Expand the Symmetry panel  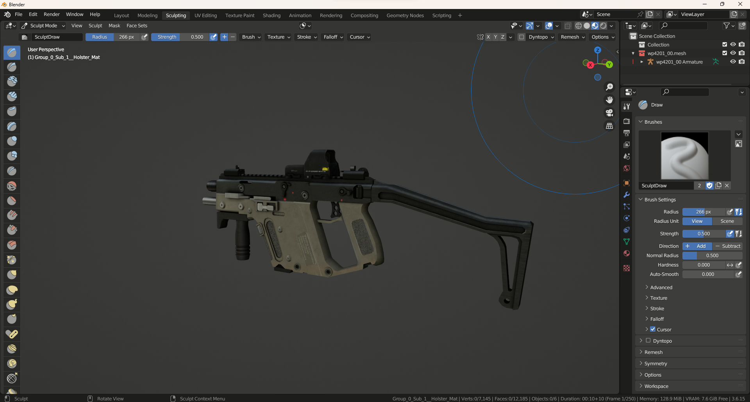pos(655,364)
